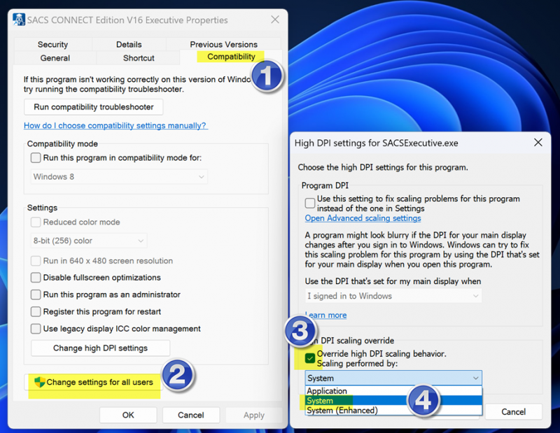
Task: Click Cancel in the High DPI settings dialog
Action: click(x=513, y=411)
